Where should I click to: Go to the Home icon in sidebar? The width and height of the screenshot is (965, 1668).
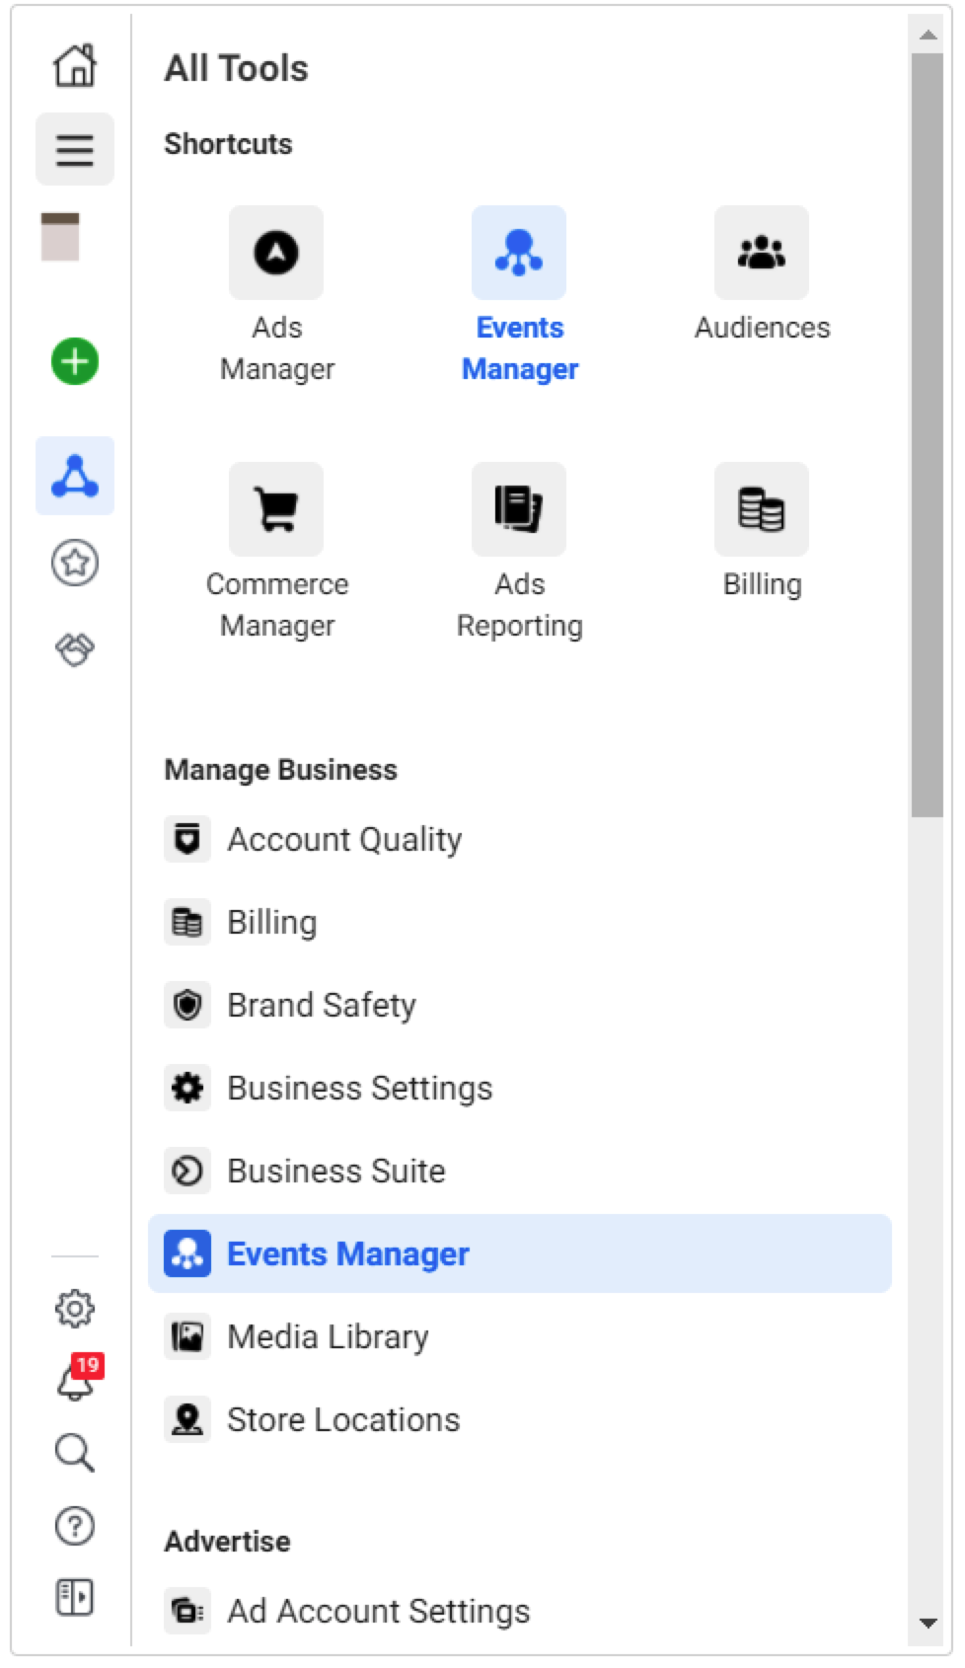point(75,66)
